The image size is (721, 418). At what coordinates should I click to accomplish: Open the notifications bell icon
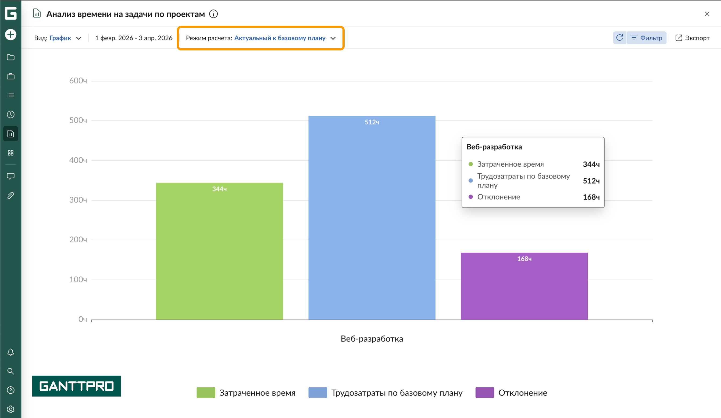[10, 352]
